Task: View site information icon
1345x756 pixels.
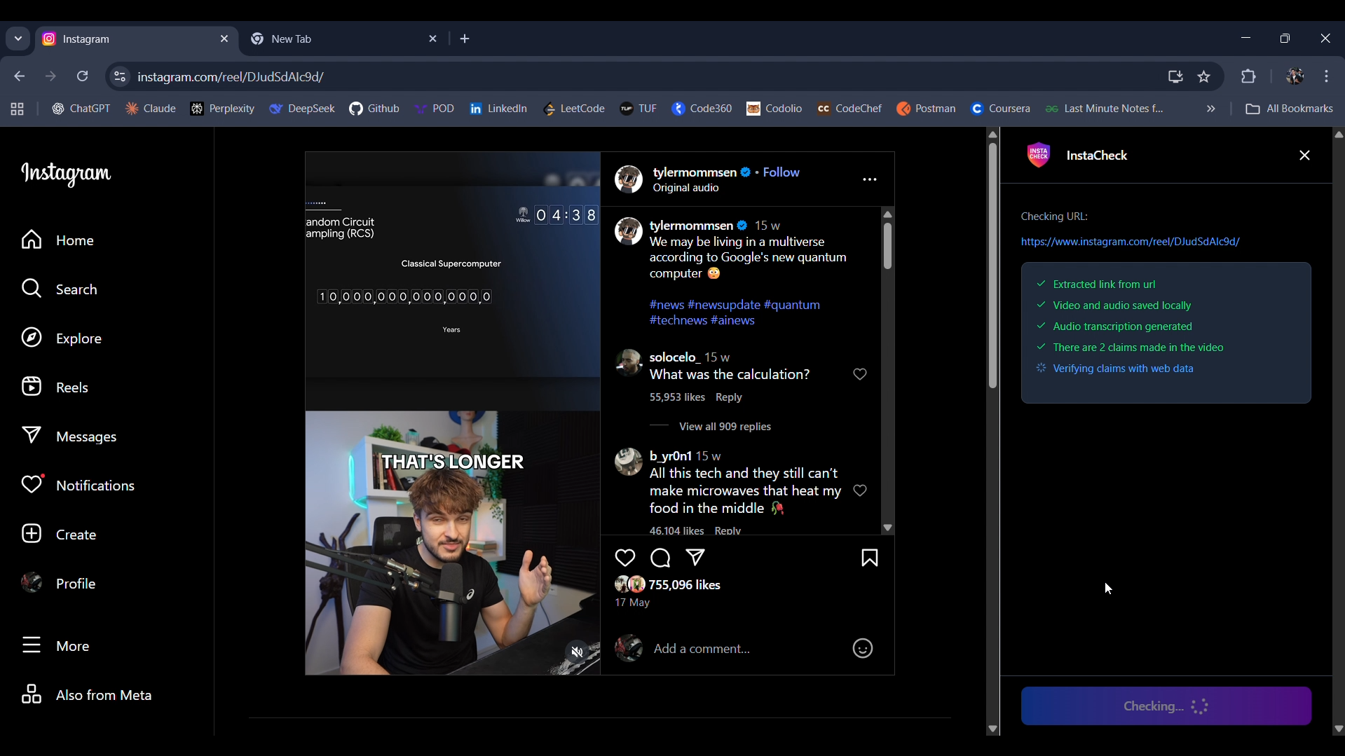Action: click(x=120, y=77)
